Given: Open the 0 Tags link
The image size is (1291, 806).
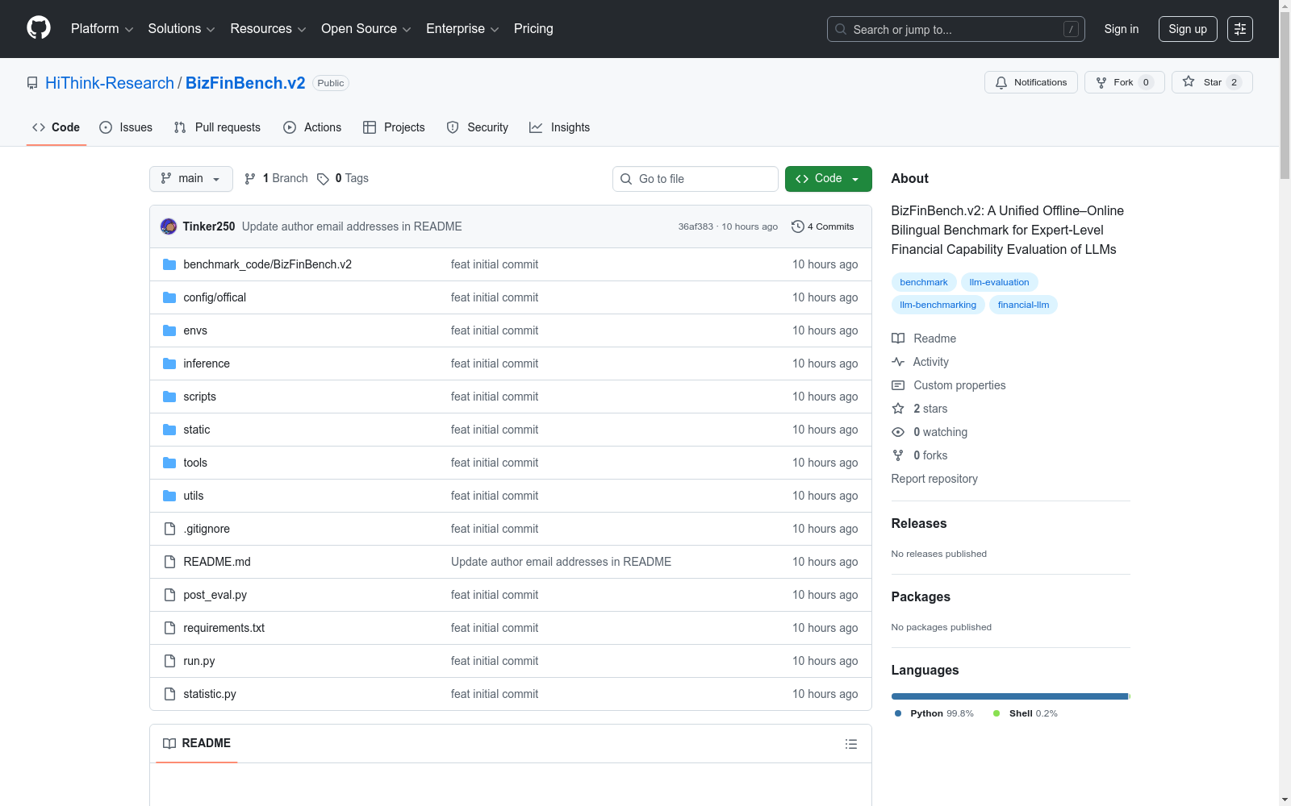Looking at the screenshot, I should coord(343,178).
